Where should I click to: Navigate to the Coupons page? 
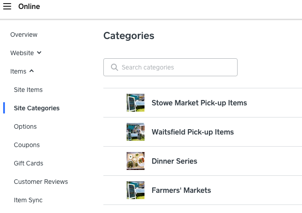[27, 145]
